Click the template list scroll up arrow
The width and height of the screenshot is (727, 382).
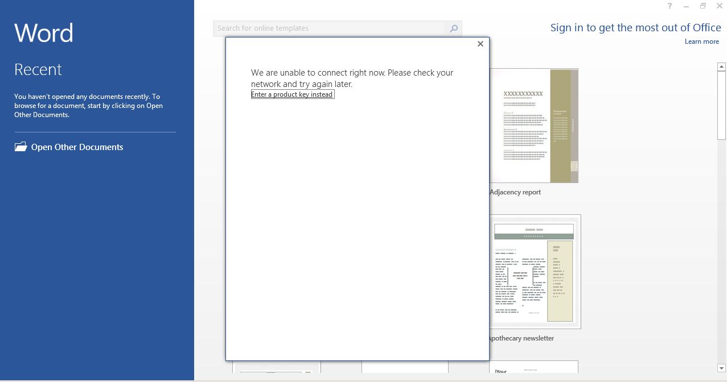(721, 67)
